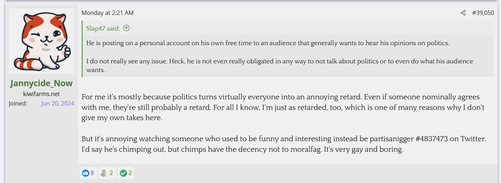Click the "Slap47 said:" quote attribution
The height and width of the screenshot is (183, 501).
pos(103,28)
